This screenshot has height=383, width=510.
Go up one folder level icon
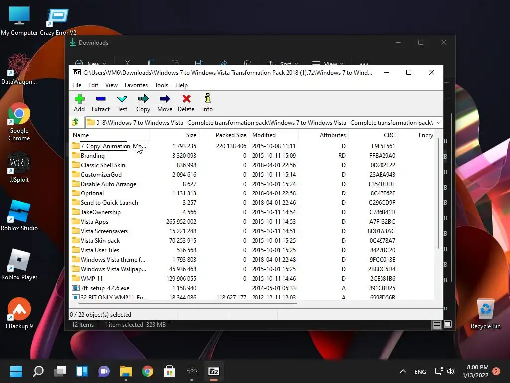click(x=75, y=122)
